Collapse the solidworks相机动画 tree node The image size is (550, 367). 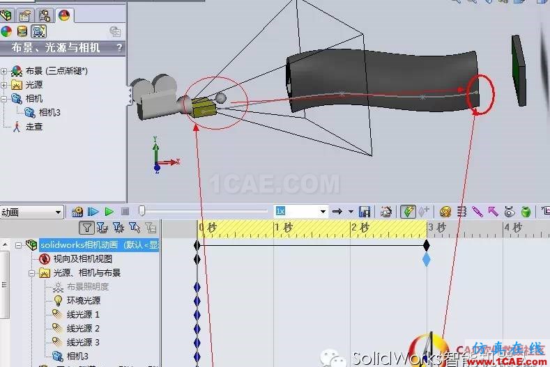[18, 246]
